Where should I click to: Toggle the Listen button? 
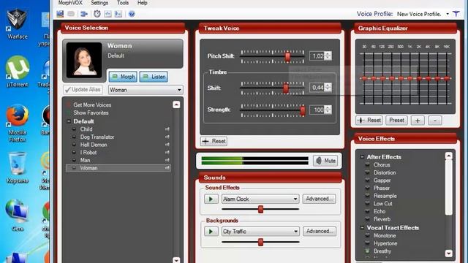154,77
